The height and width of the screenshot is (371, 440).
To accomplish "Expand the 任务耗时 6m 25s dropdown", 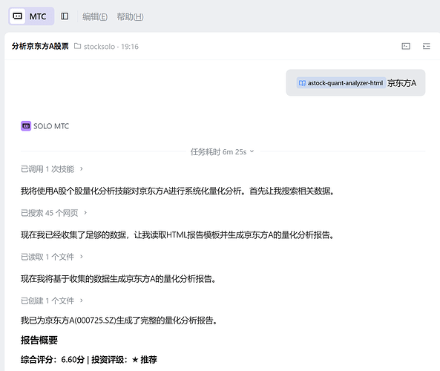I will pyautogui.click(x=223, y=152).
